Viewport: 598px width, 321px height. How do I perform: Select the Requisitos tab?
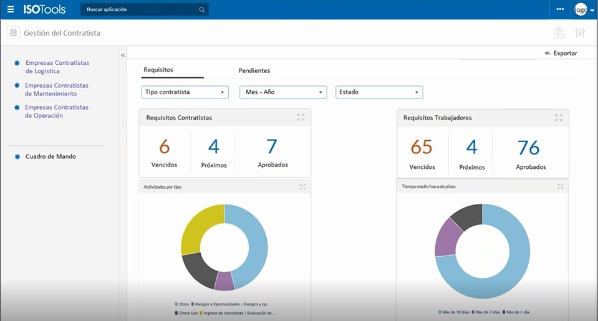pos(158,70)
